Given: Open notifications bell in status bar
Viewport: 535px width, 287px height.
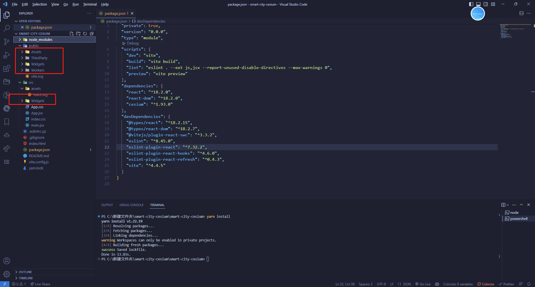Looking at the screenshot, I should [x=529, y=284].
